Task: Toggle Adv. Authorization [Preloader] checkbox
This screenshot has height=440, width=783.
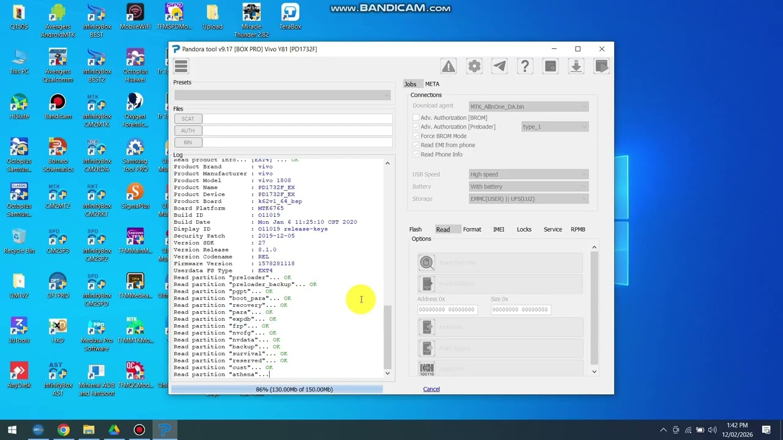Action: (416, 127)
